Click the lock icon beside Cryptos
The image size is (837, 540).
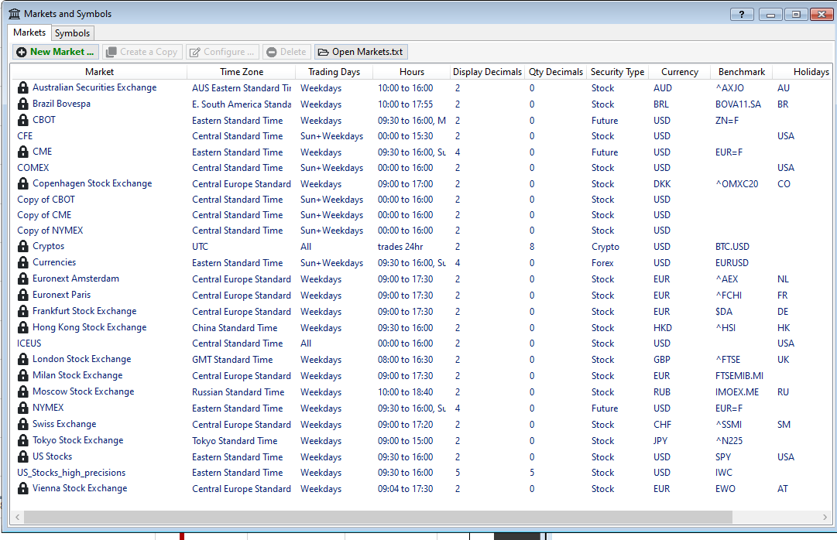pyautogui.click(x=23, y=247)
